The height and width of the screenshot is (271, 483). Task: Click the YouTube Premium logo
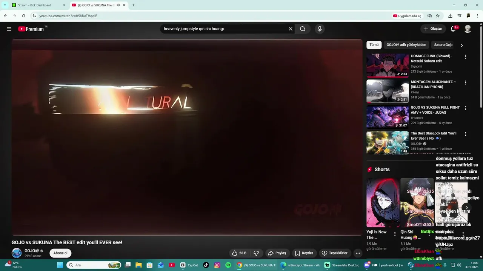point(31,29)
